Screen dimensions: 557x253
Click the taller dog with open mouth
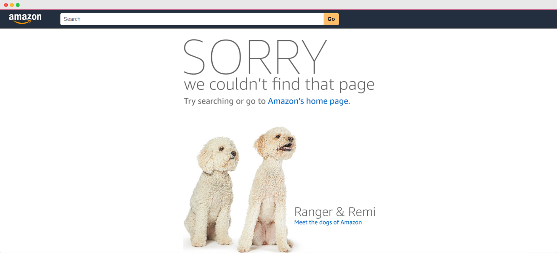point(268,189)
